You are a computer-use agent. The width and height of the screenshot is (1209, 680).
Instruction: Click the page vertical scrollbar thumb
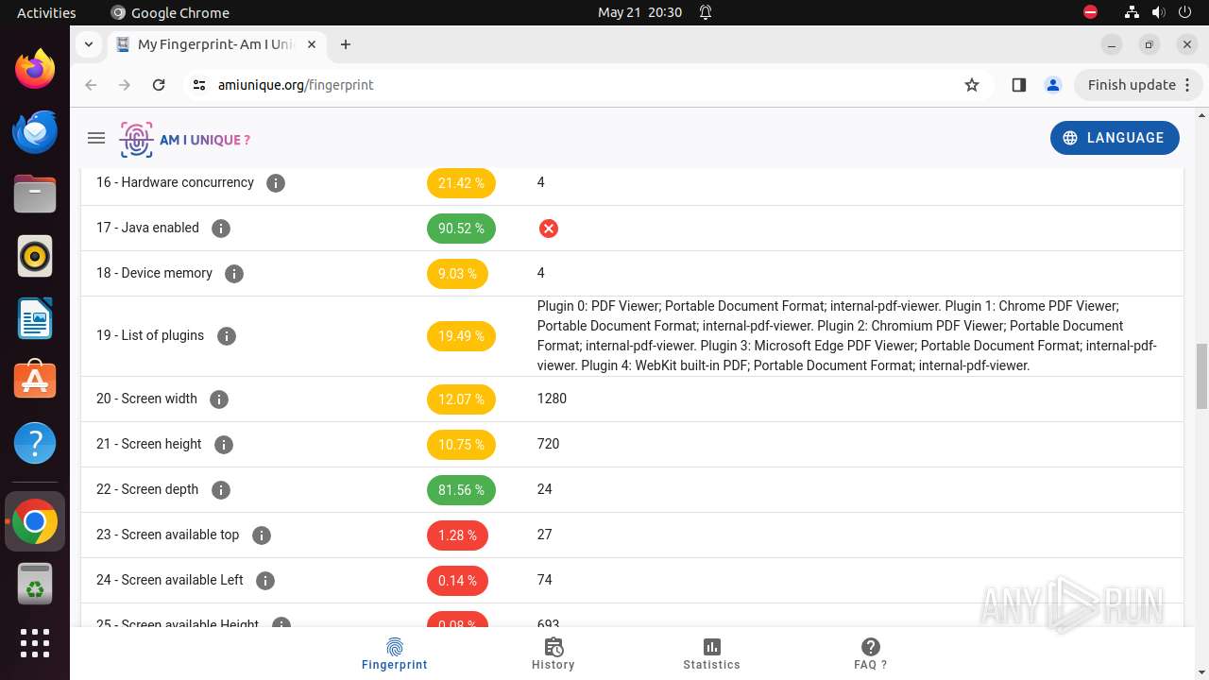click(x=1201, y=377)
